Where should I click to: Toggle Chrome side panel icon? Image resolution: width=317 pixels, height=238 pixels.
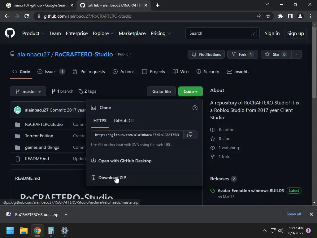290,16
